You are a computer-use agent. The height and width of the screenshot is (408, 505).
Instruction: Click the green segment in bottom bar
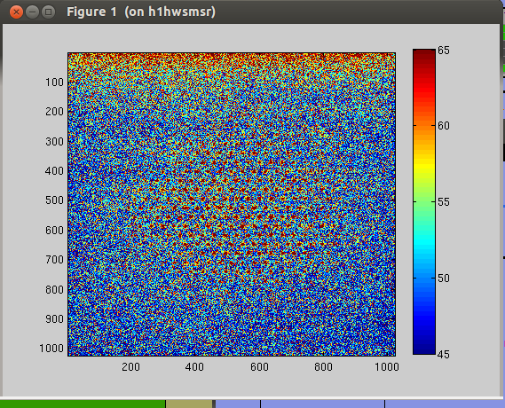tap(83, 404)
